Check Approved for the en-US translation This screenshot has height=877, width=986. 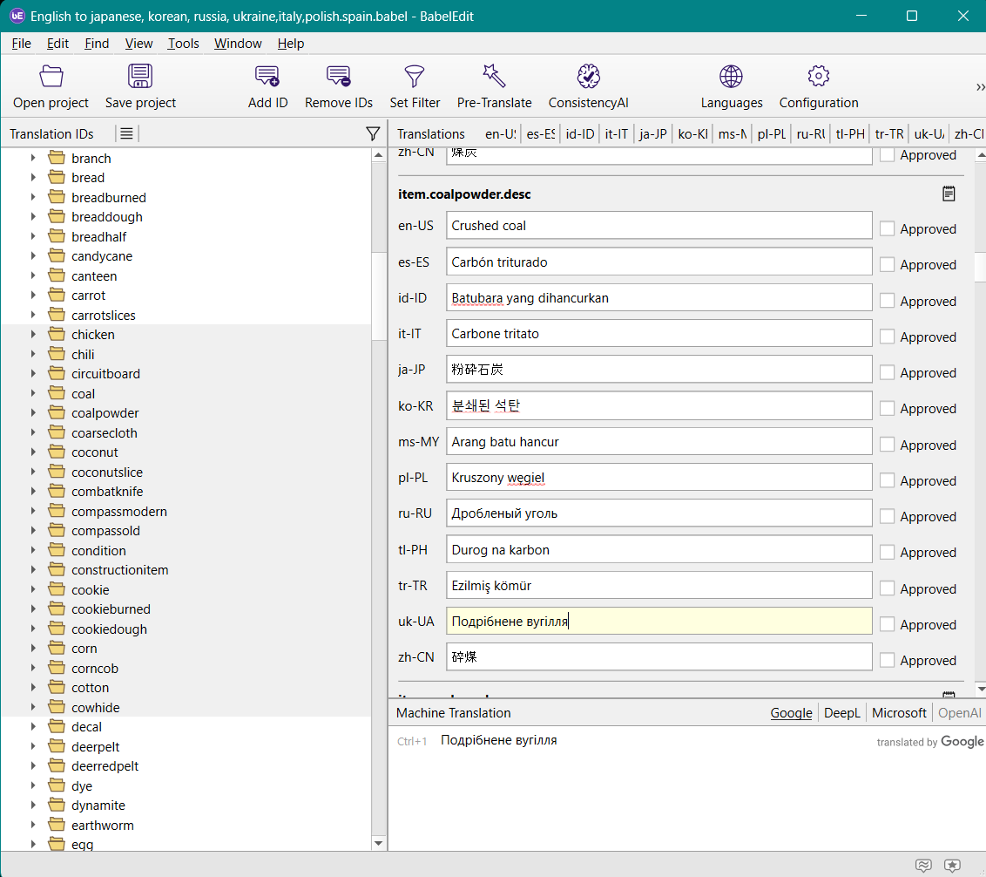pyautogui.click(x=887, y=228)
